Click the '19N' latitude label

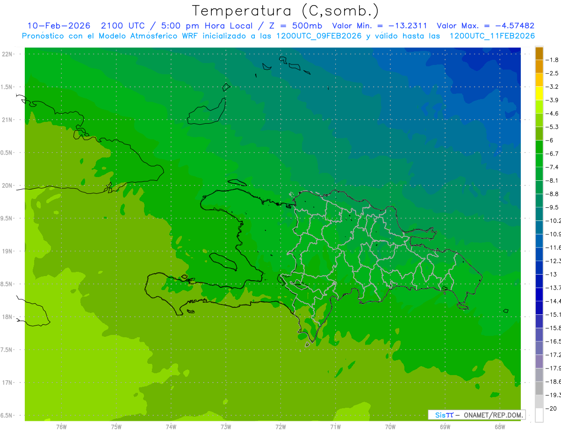click(7, 251)
